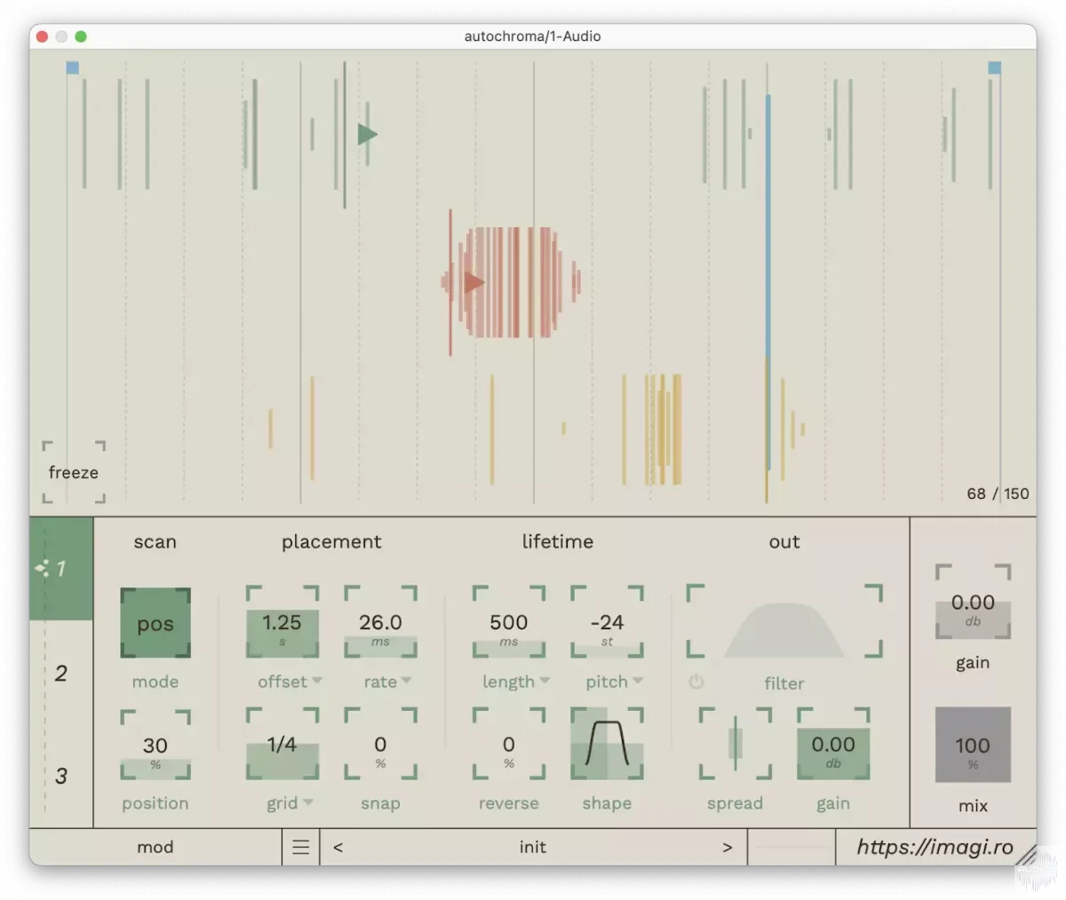This screenshot has width=1066, height=900.
Task: Open the preset list menu icon
Action: (x=301, y=848)
